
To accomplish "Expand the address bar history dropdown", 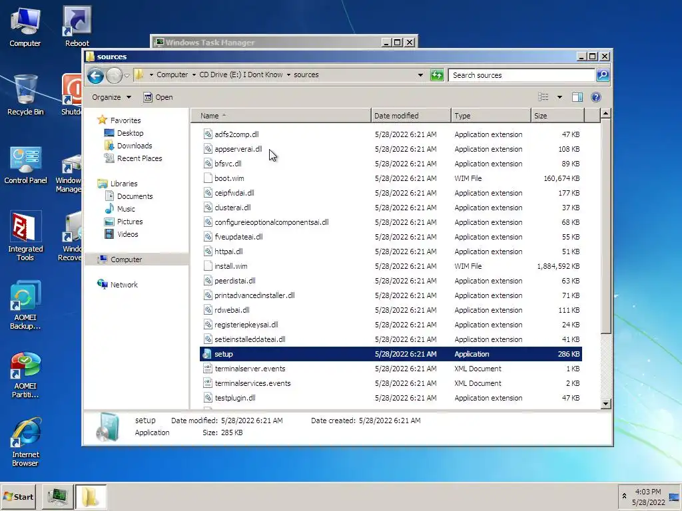I will (x=420, y=75).
